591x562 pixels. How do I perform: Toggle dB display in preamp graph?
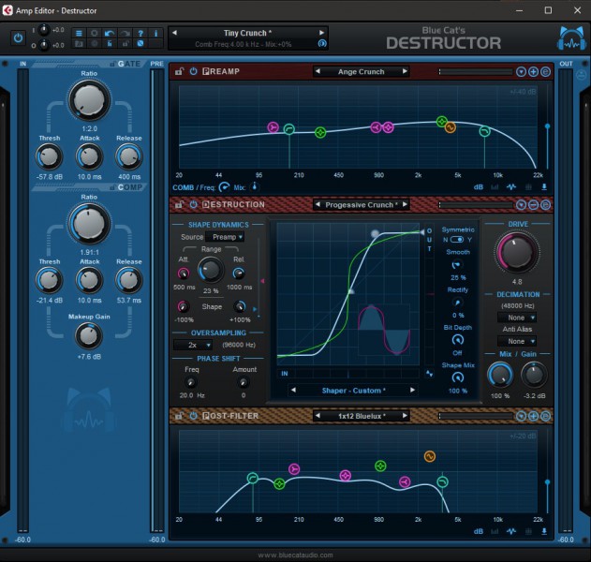coord(478,187)
